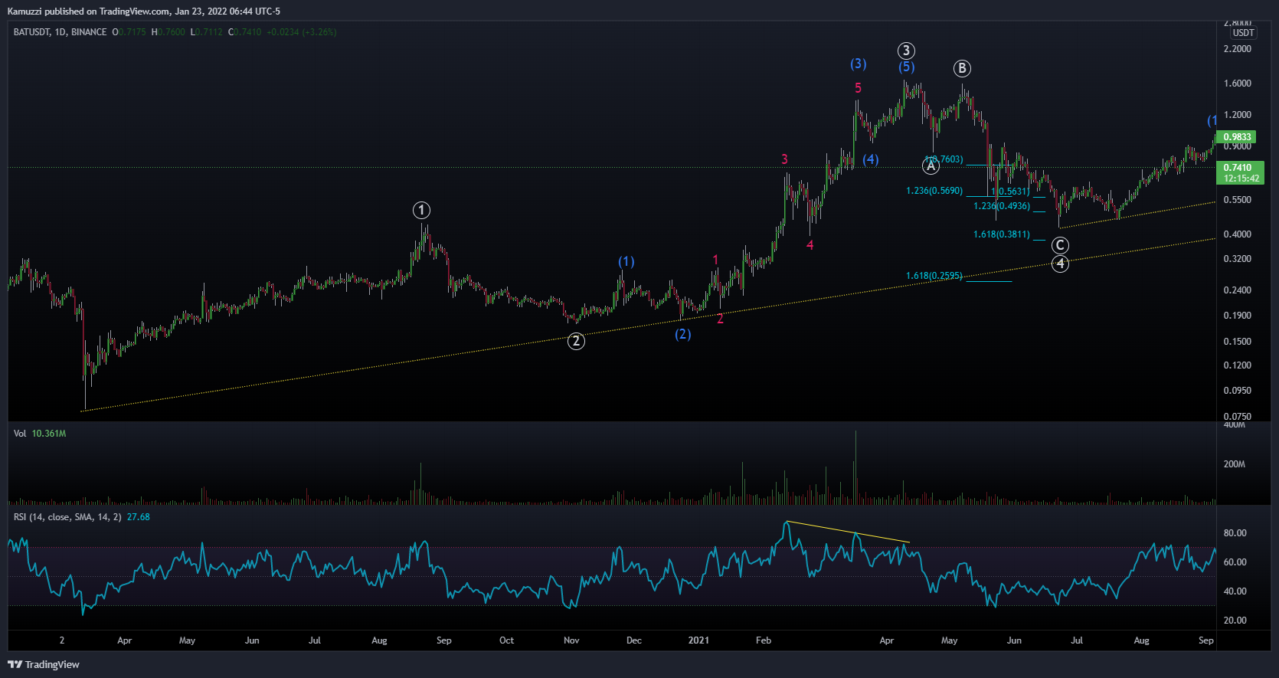Click the 0.1500 price scale value
This screenshot has width=1279, height=678.
coord(1237,342)
